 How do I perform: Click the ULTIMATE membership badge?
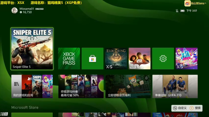(39, 9)
